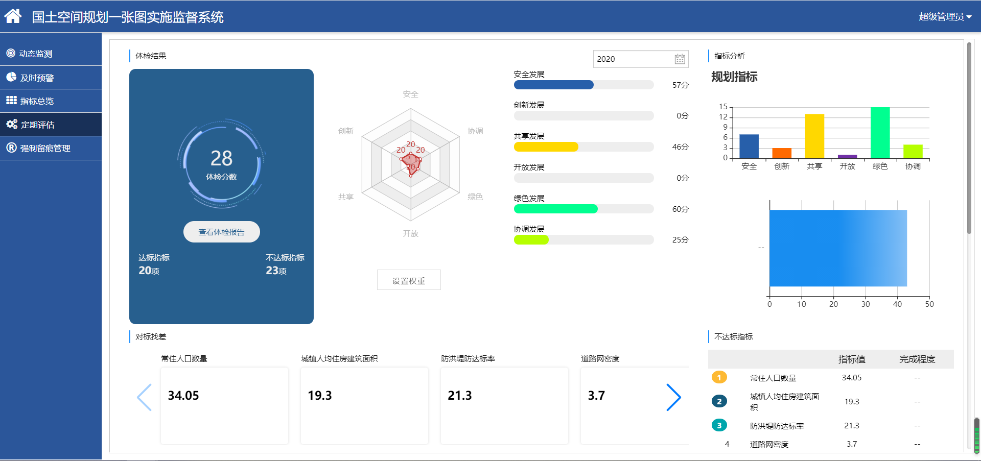Click the home icon in header

[13, 16]
